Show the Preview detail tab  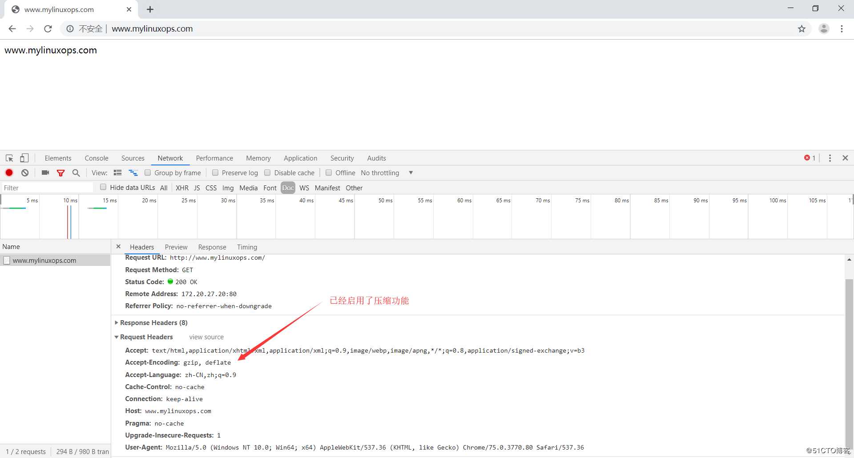[176, 247]
